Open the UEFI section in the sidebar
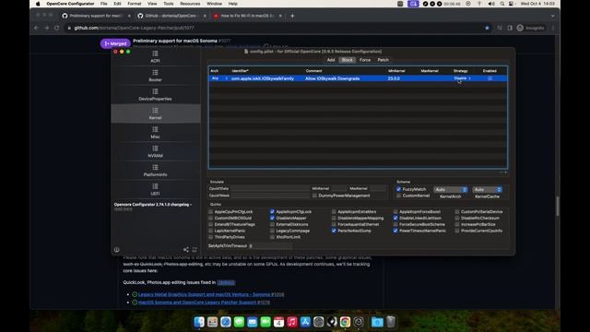Image resolution: width=590 pixels, height=332 pixels. pos(155,189)
